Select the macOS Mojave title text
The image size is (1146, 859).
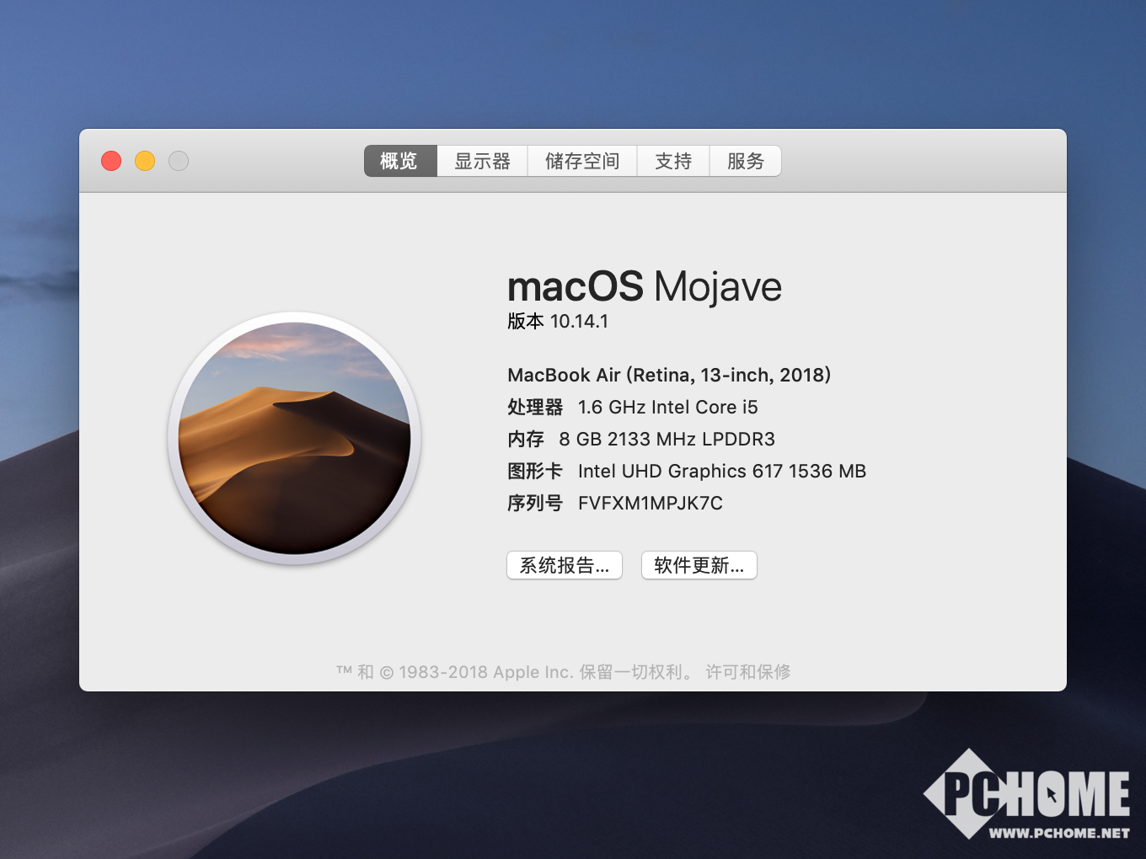[645, 287]
